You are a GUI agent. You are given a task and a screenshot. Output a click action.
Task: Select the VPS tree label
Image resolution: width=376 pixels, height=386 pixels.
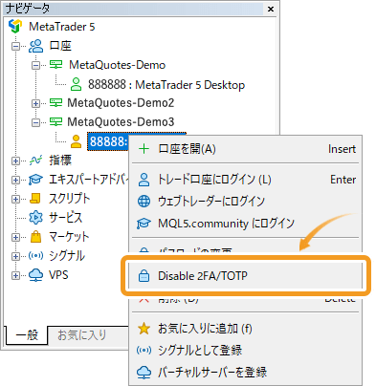click(58, 275)
